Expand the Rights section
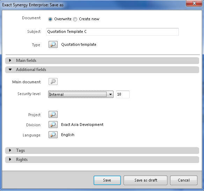Screen dimensions: 204x191 pos(102,160)
